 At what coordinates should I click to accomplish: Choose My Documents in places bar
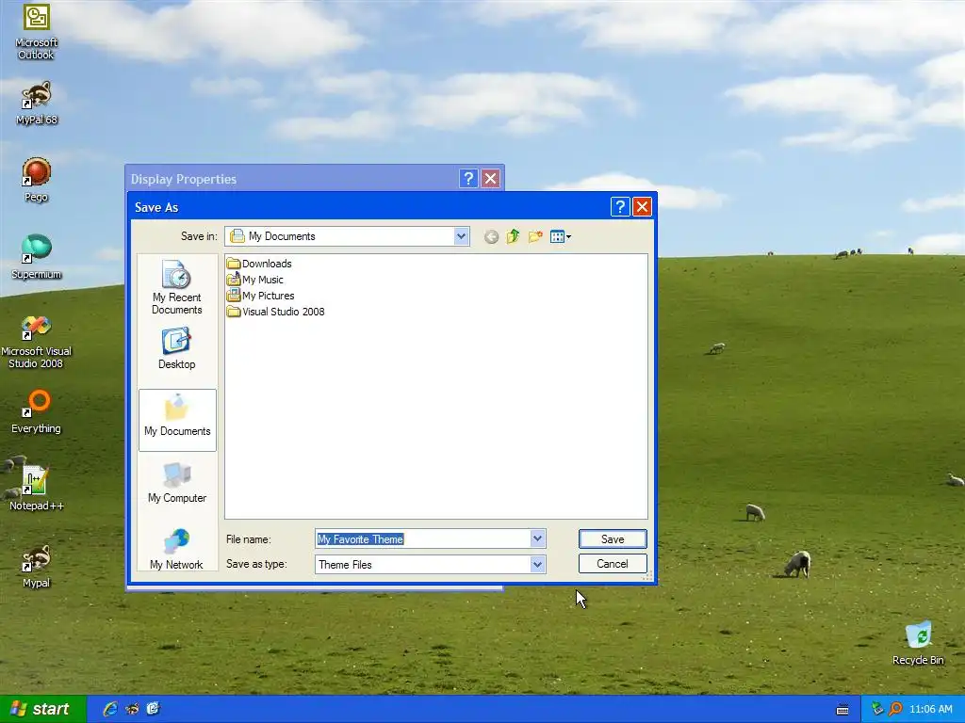tap(177, 420)
